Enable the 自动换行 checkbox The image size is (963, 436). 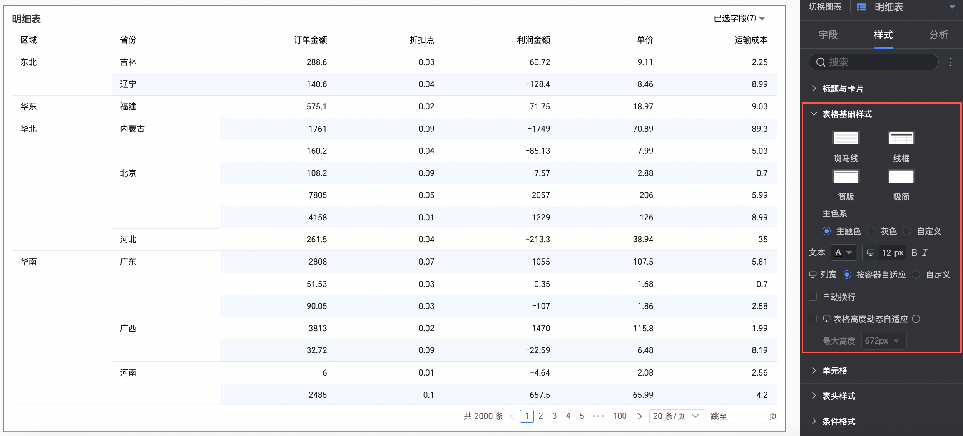pos(813,297)
